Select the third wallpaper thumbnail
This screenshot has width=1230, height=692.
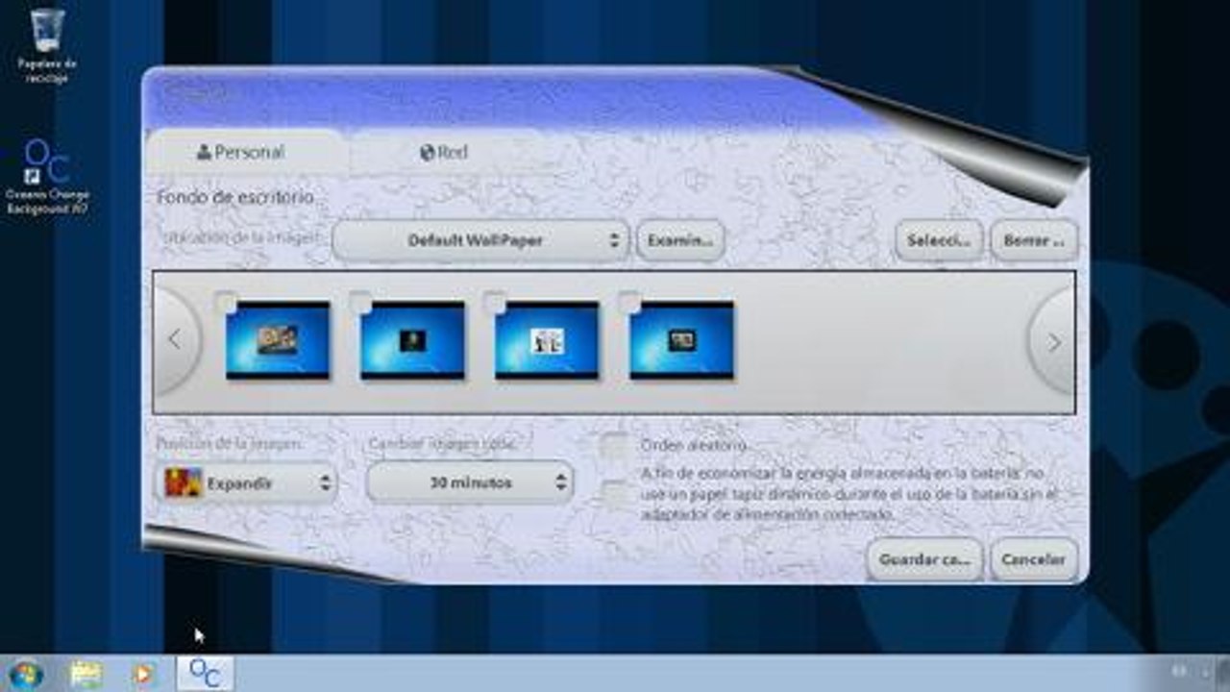pos(547,340)
